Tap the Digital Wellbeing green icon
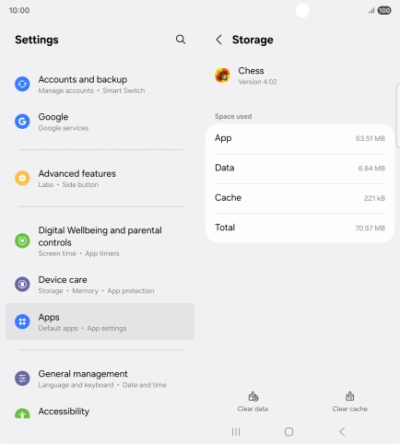Screen dimensions: 400x444 point(22,240)
